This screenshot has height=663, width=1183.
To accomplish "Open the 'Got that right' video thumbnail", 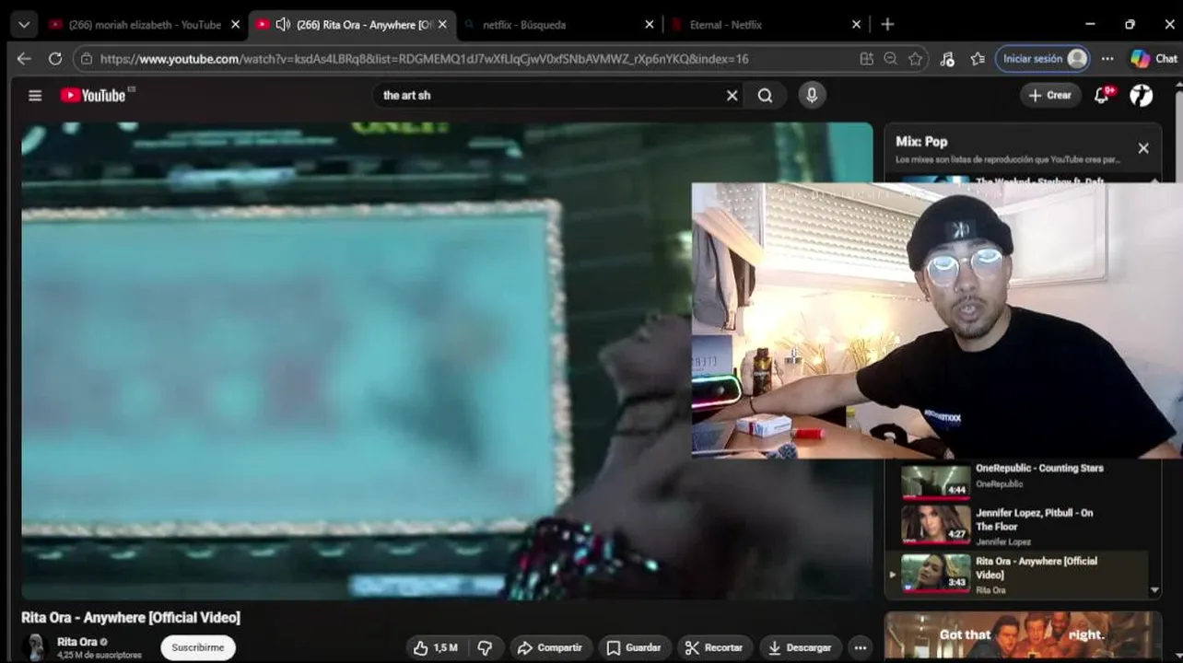I will (x=1023, y=635).
